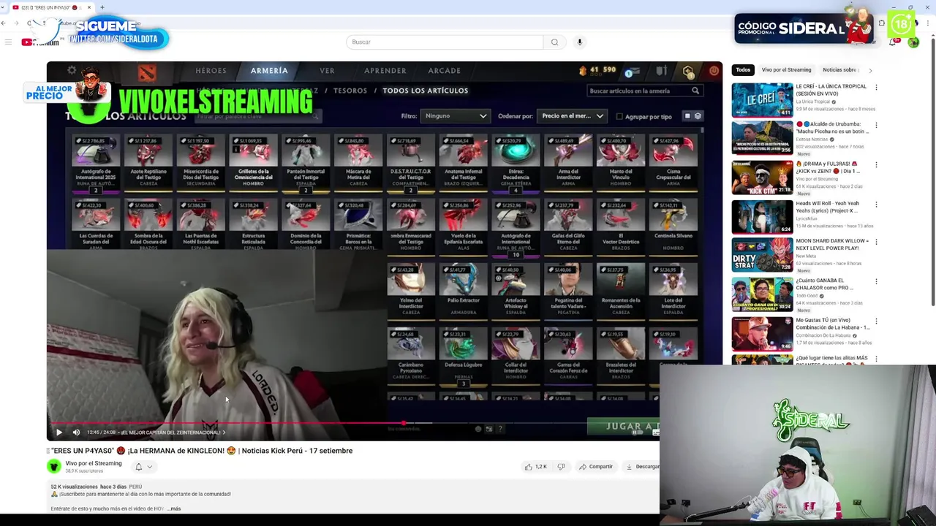Image resolution: width=936 pixels, height=526 pixels.
Task: Open ARCADE tab in Dota video
Action: click(444, 71)
